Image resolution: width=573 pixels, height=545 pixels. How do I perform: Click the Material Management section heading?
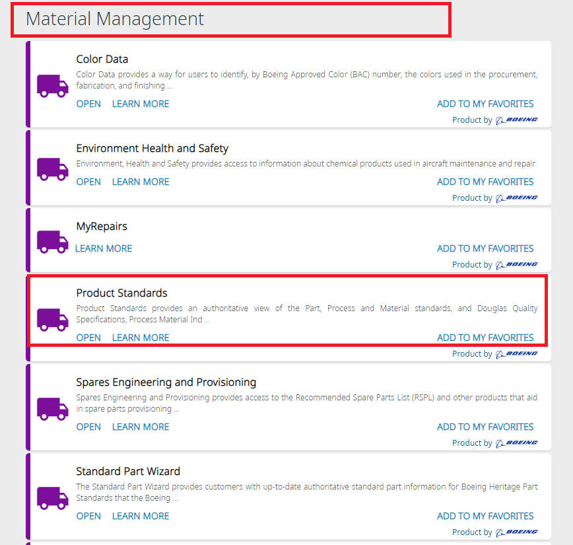[x=115, y=19]
